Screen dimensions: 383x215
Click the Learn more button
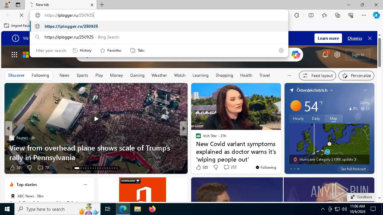(328, 38)
